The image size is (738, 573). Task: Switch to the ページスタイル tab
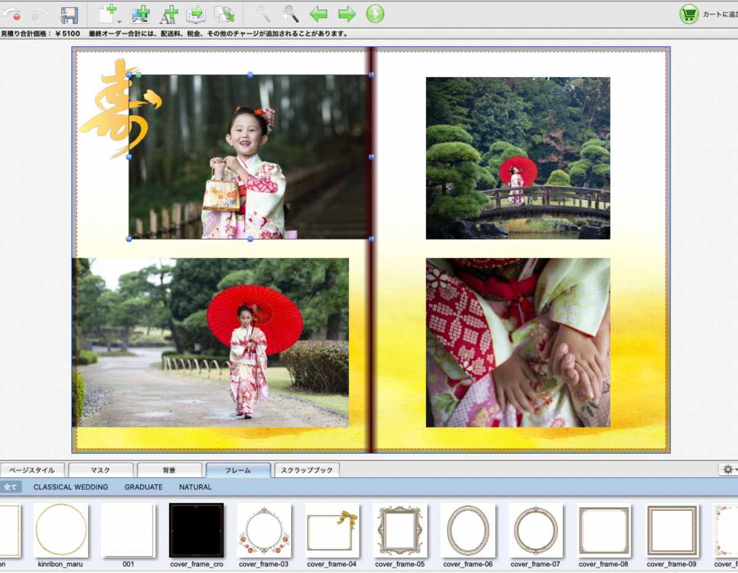point(32,470)
